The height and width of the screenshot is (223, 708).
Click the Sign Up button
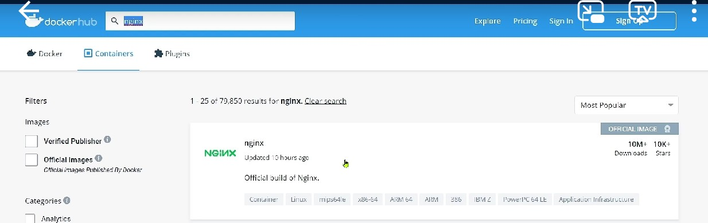click(629, 21)
